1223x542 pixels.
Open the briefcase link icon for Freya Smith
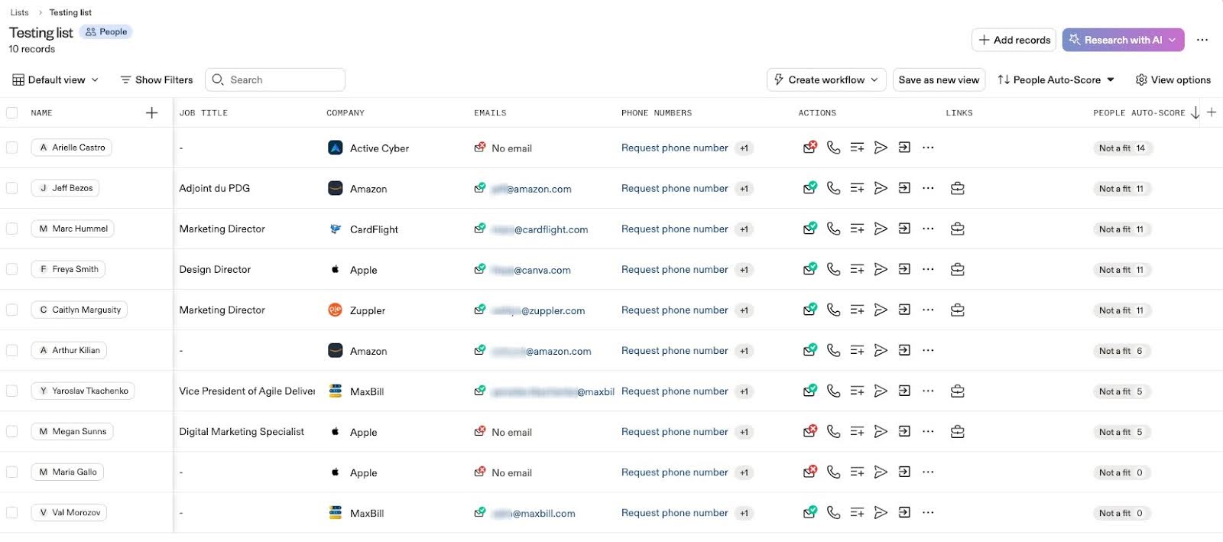(x=957, y=269)
